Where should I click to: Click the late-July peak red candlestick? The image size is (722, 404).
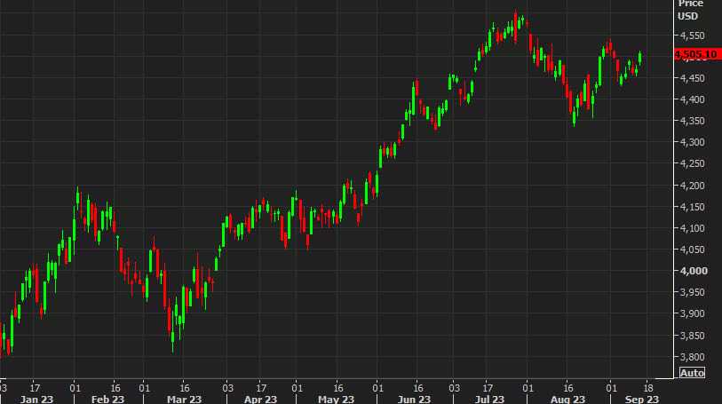[x=515, y=27]
